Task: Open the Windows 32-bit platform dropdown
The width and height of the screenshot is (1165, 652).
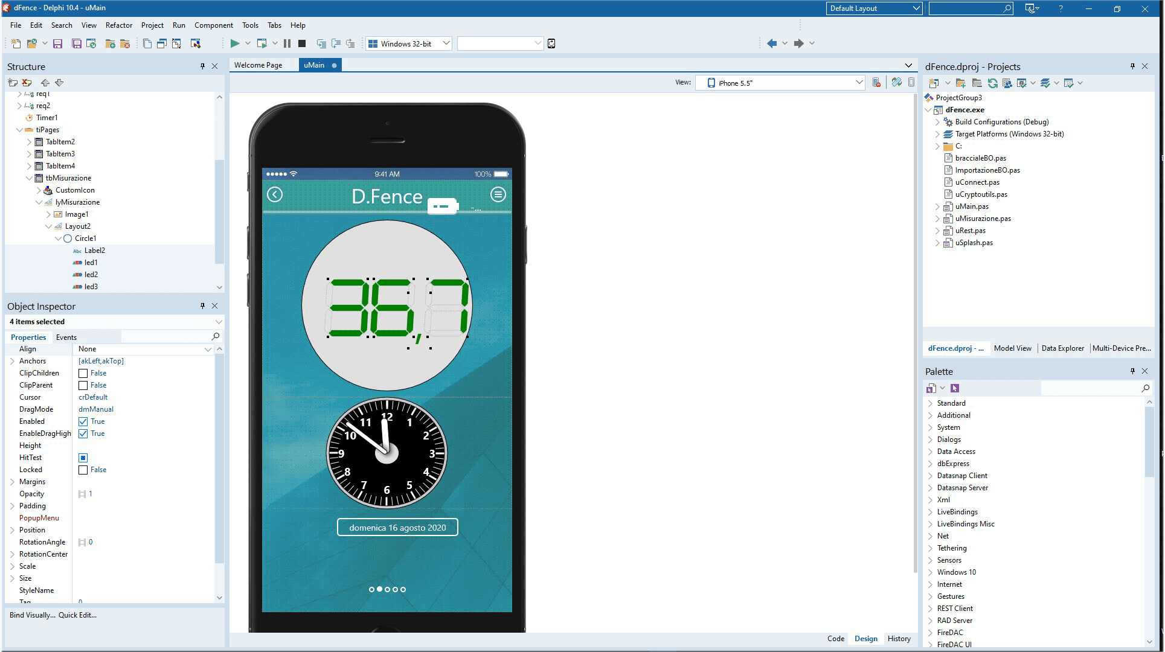Action: tap(446, 43)
